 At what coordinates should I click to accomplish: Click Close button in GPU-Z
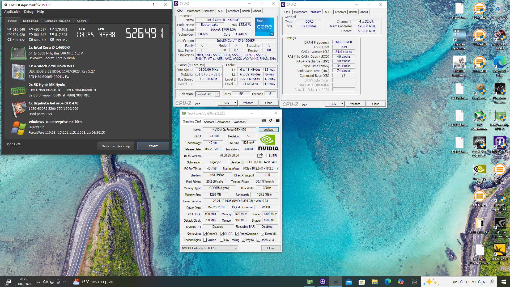[271, 248]
